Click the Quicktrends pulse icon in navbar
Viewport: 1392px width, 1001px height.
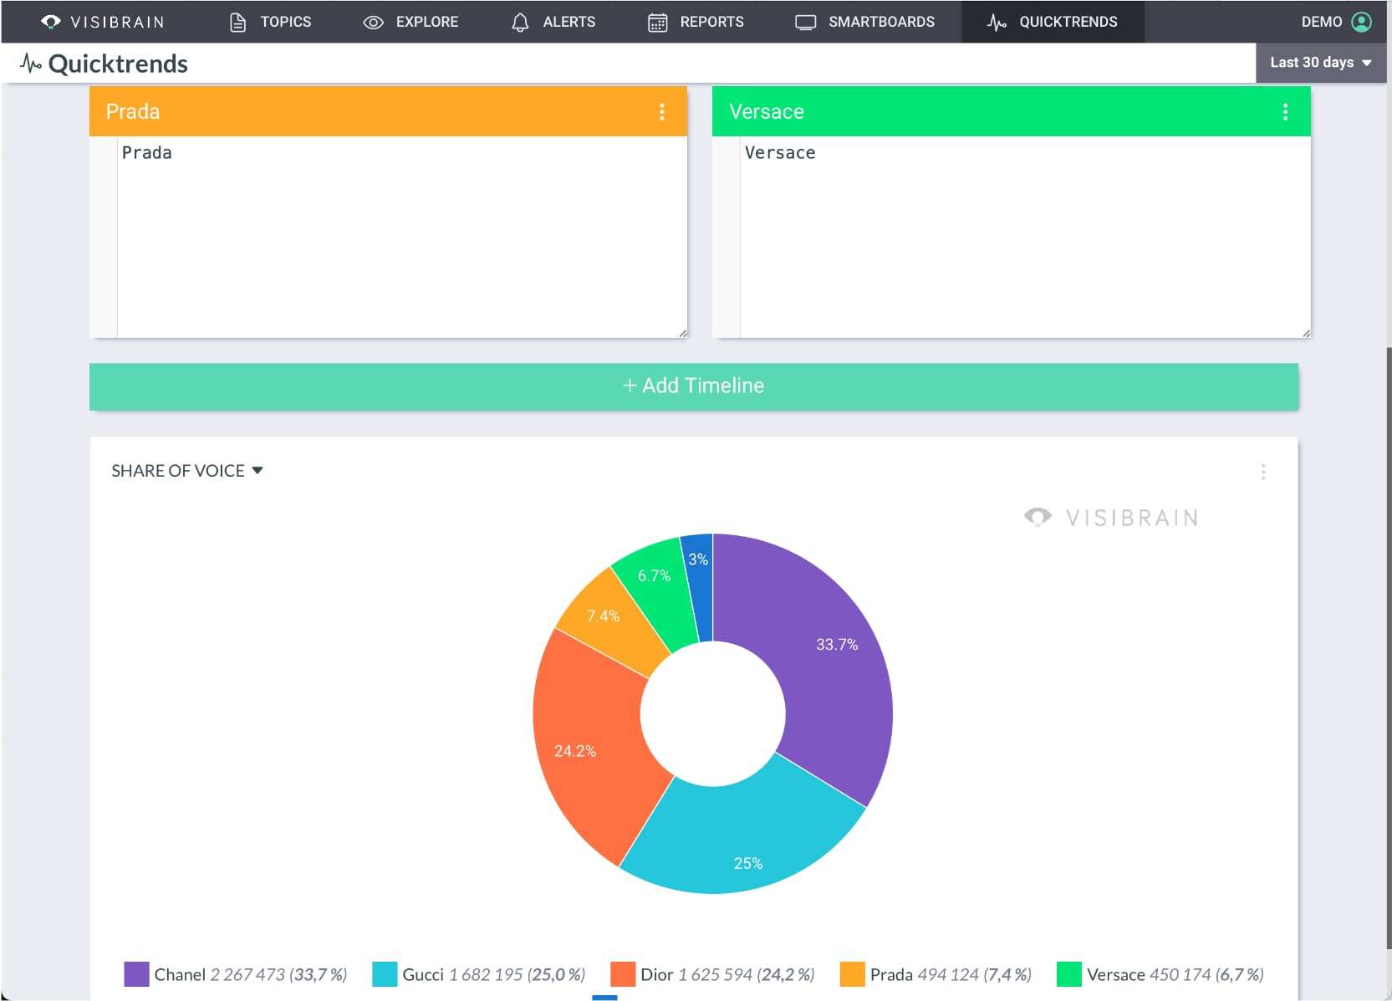point(997,23)
